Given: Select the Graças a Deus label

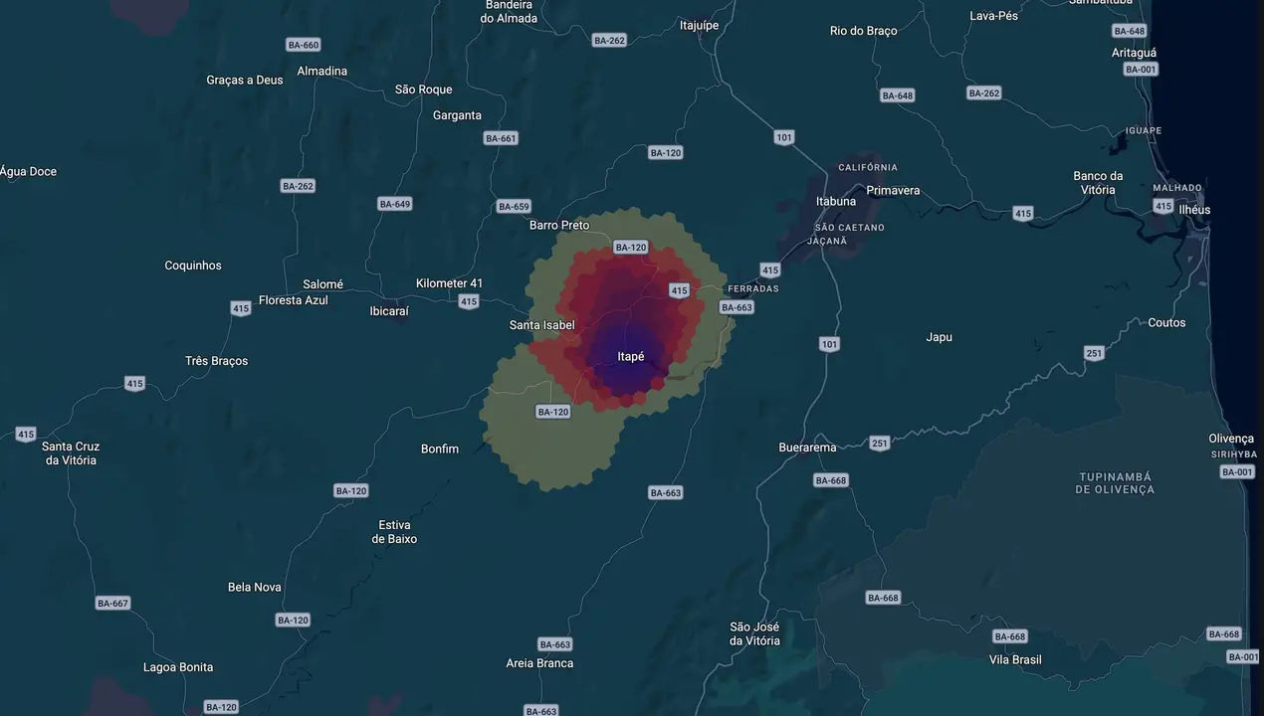Looking at the screenshot, I should [245, 80].
